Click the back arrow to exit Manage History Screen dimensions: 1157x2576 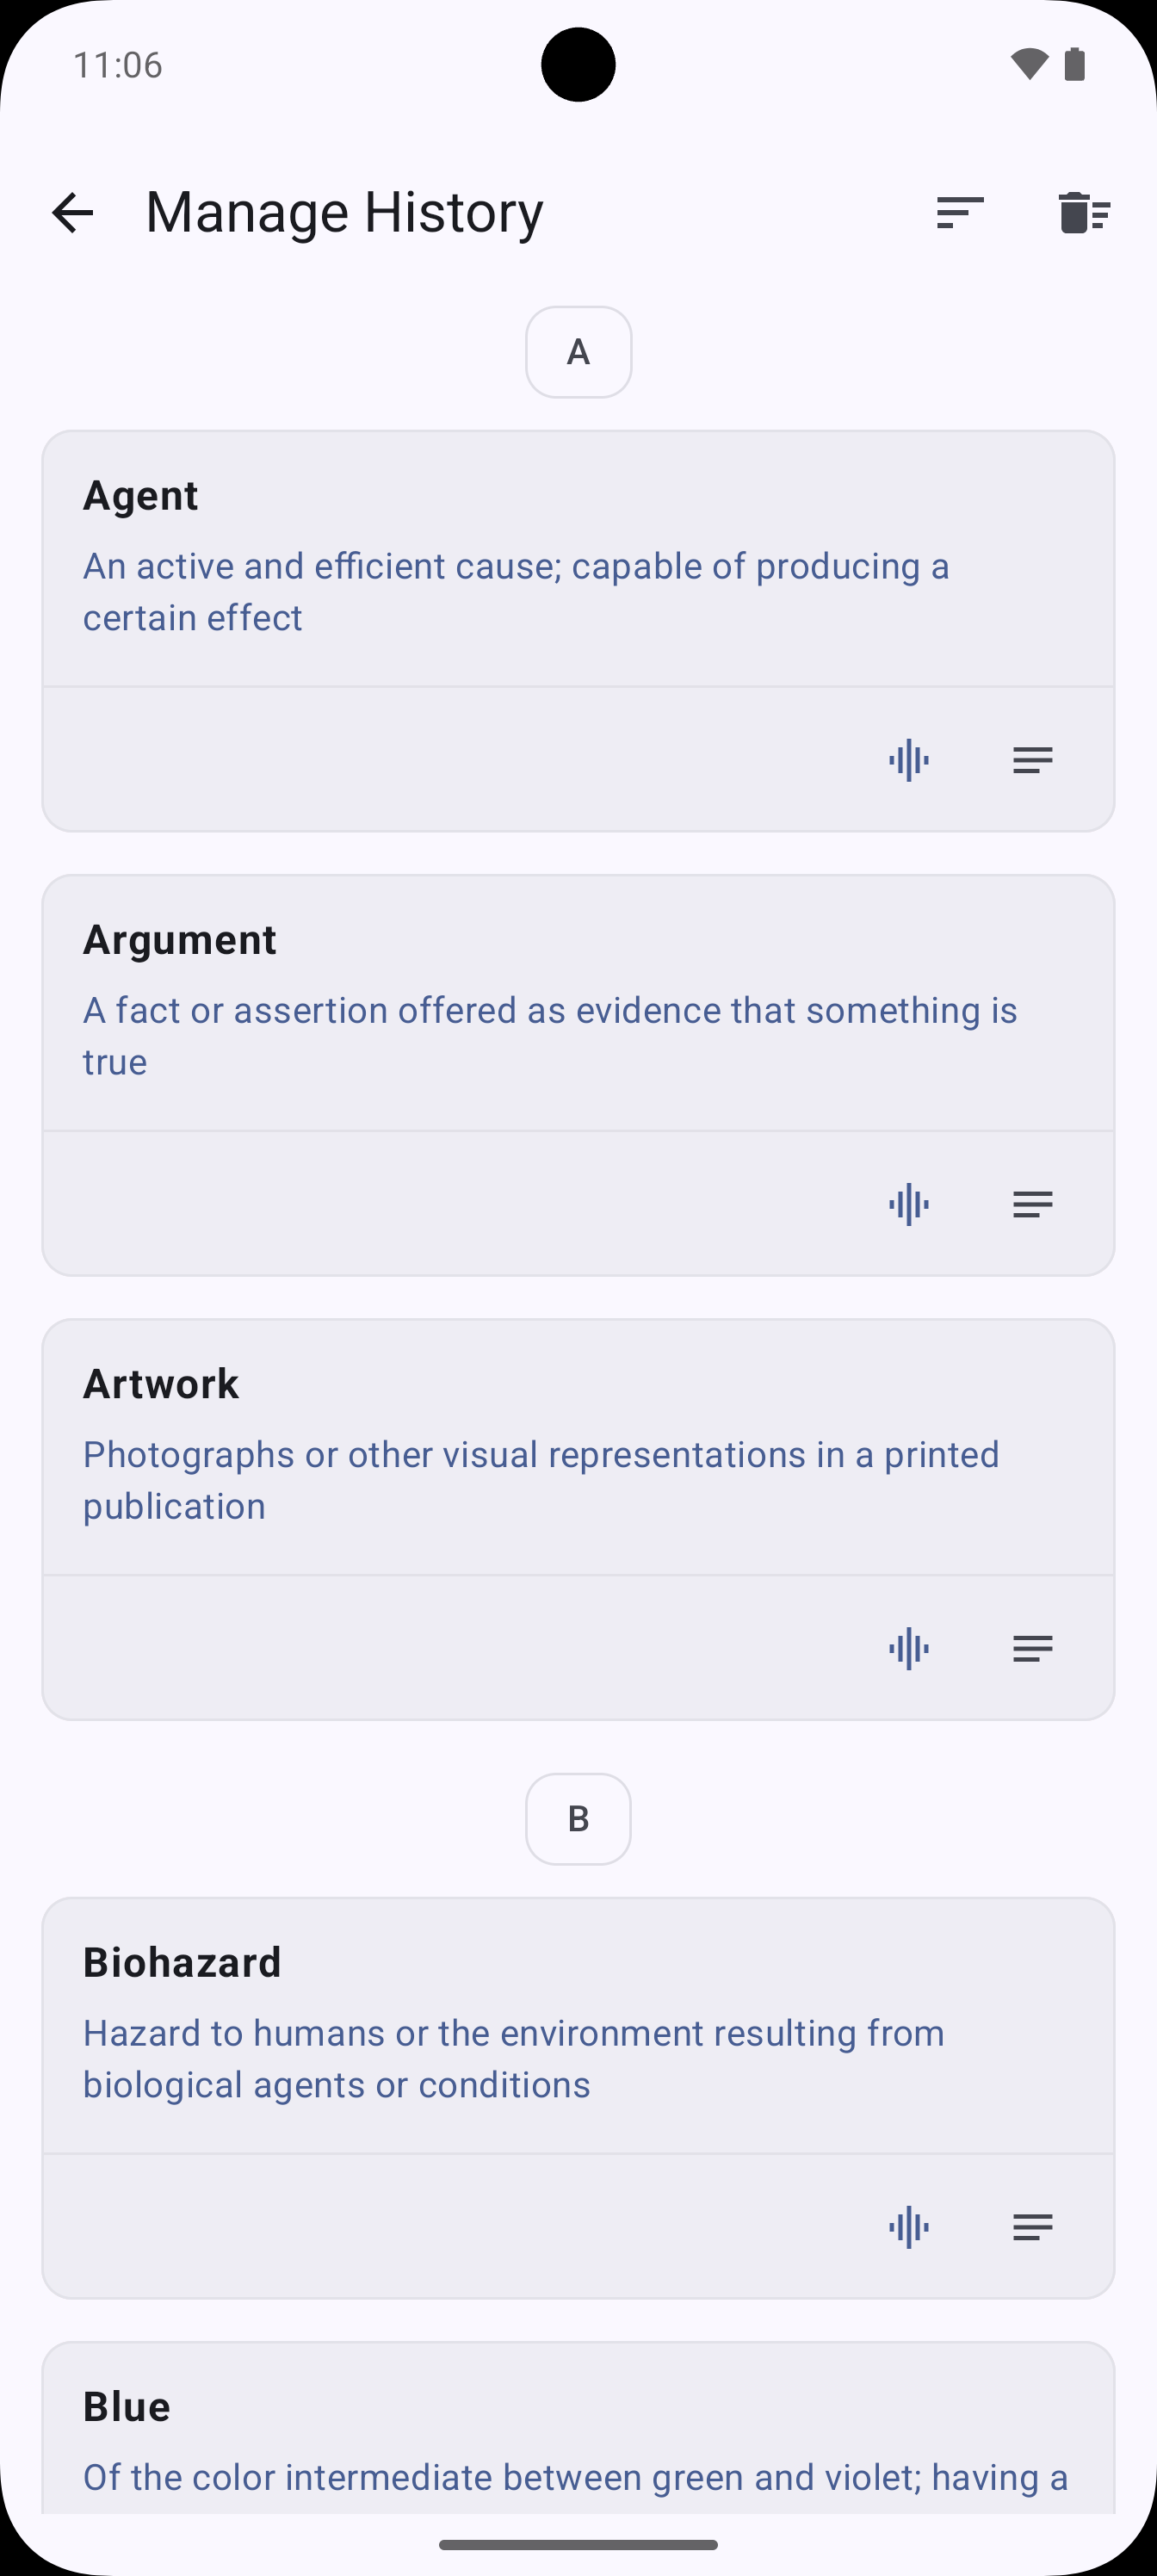(73, 212)
